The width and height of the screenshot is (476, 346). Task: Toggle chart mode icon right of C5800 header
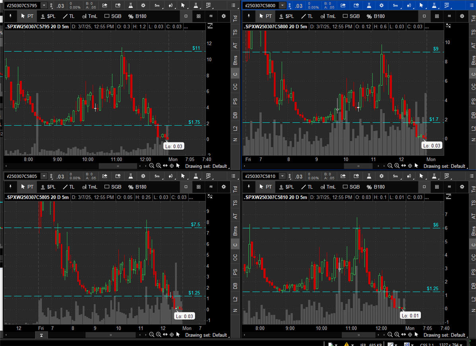tap(449, 26)
